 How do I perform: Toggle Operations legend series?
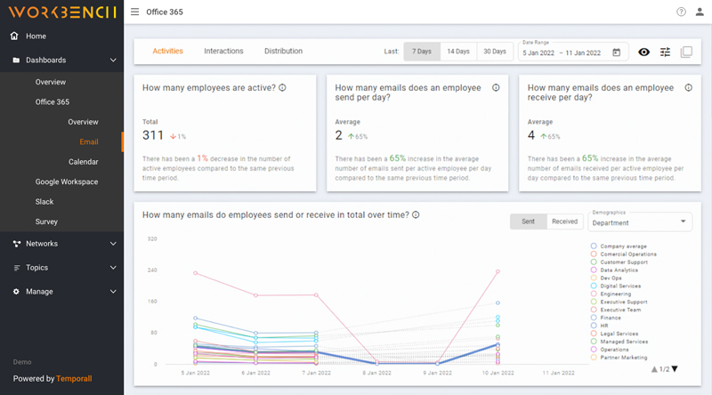pos(610,350)
